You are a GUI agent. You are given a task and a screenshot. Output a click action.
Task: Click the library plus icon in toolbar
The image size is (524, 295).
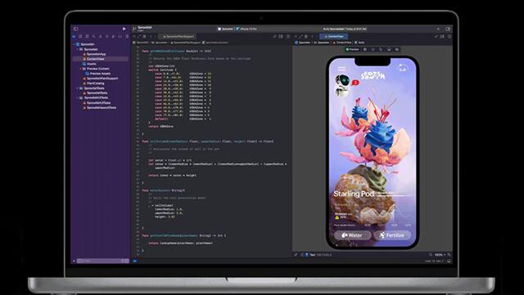pyautogui.click(x=438, y=29)
